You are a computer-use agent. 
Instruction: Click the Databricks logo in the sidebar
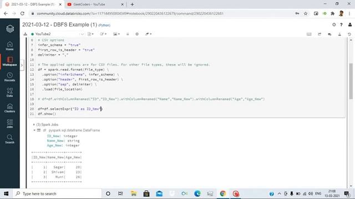click(10, 29)
